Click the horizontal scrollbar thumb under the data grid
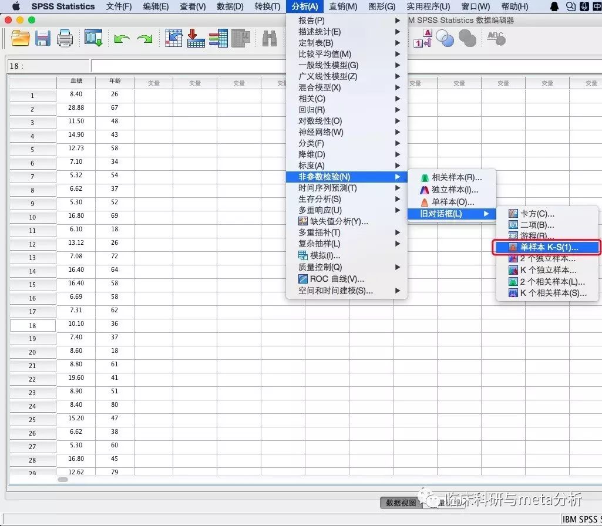602x526 pixels. coord(63,479)
